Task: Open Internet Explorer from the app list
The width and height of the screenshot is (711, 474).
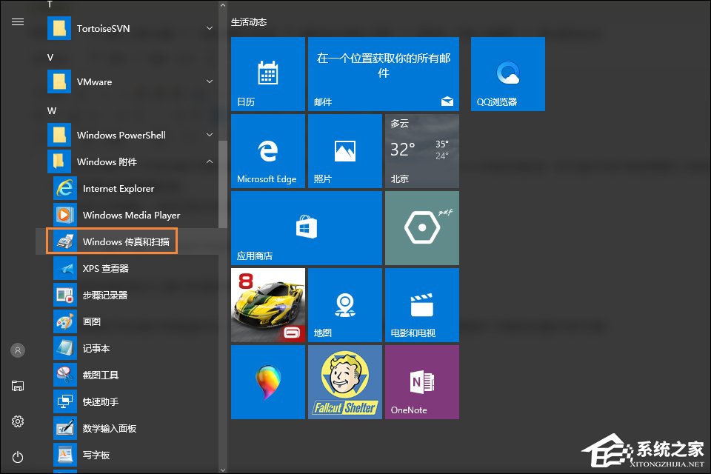Action: click(x=118, y=189)
